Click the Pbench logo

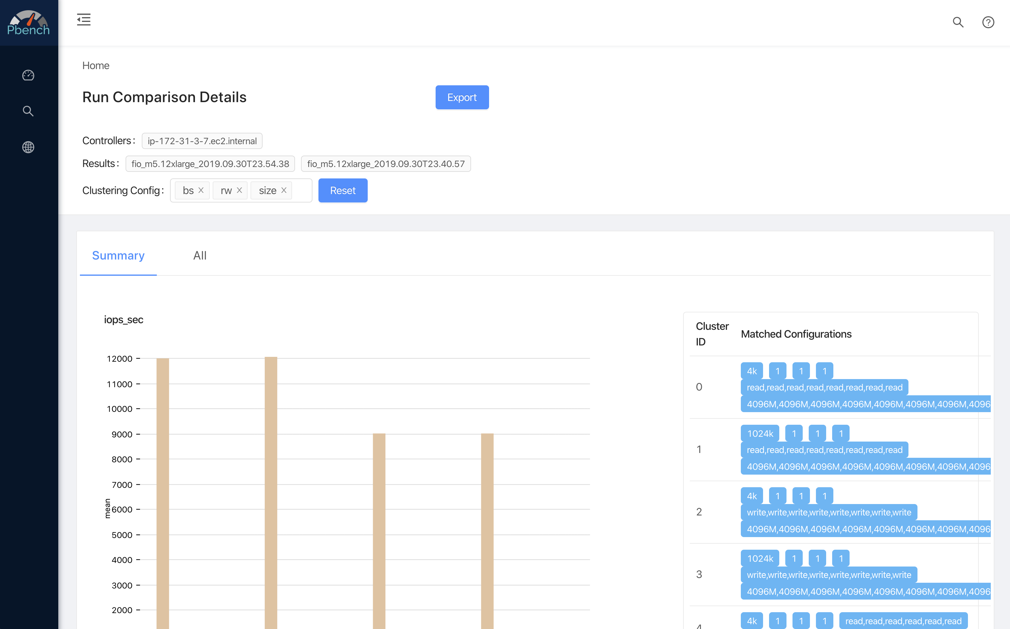(28, 23)
